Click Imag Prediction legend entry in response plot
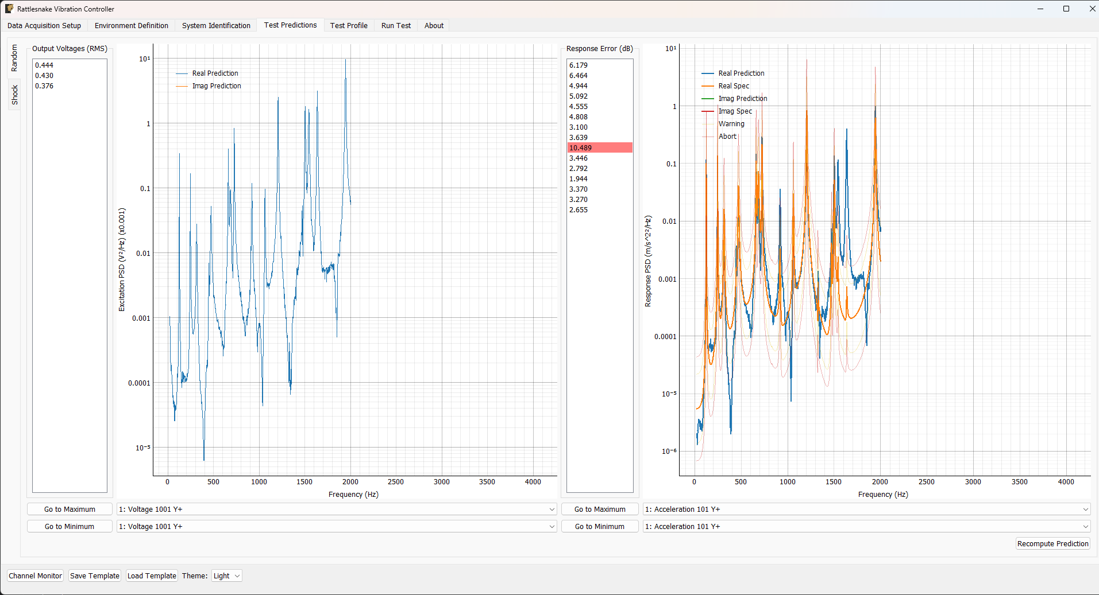Screen dimensions: 1099x595 [x=735, y=99]
